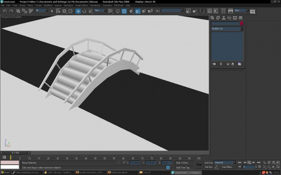Open the Schematic View
281x175 pixels.
pyautogui.click(x=216, y=11)
